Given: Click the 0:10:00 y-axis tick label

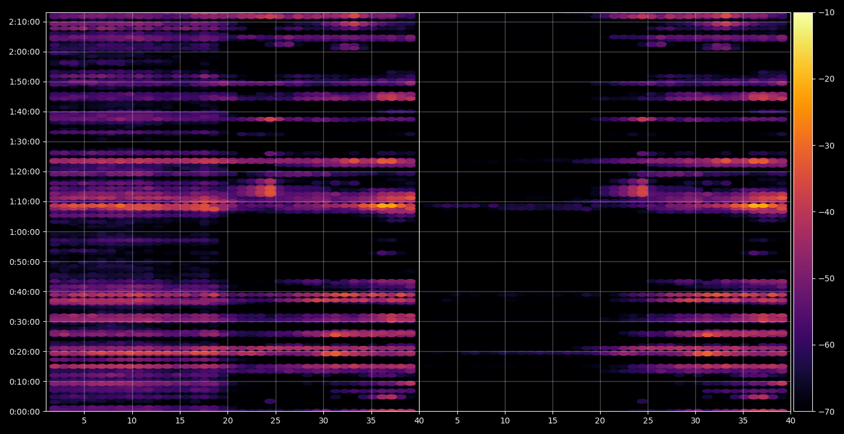Looking at the screenshot, I should click(x=24, y=381).
